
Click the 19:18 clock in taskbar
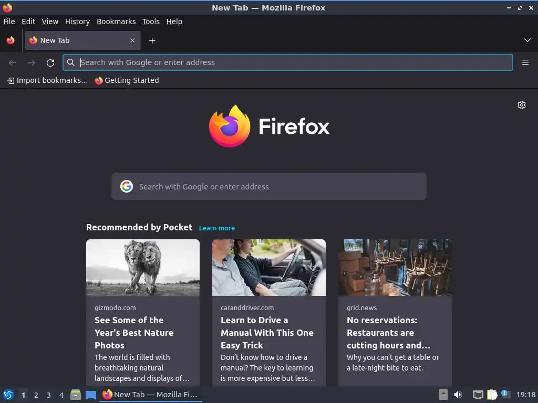(x=525, y=395)
